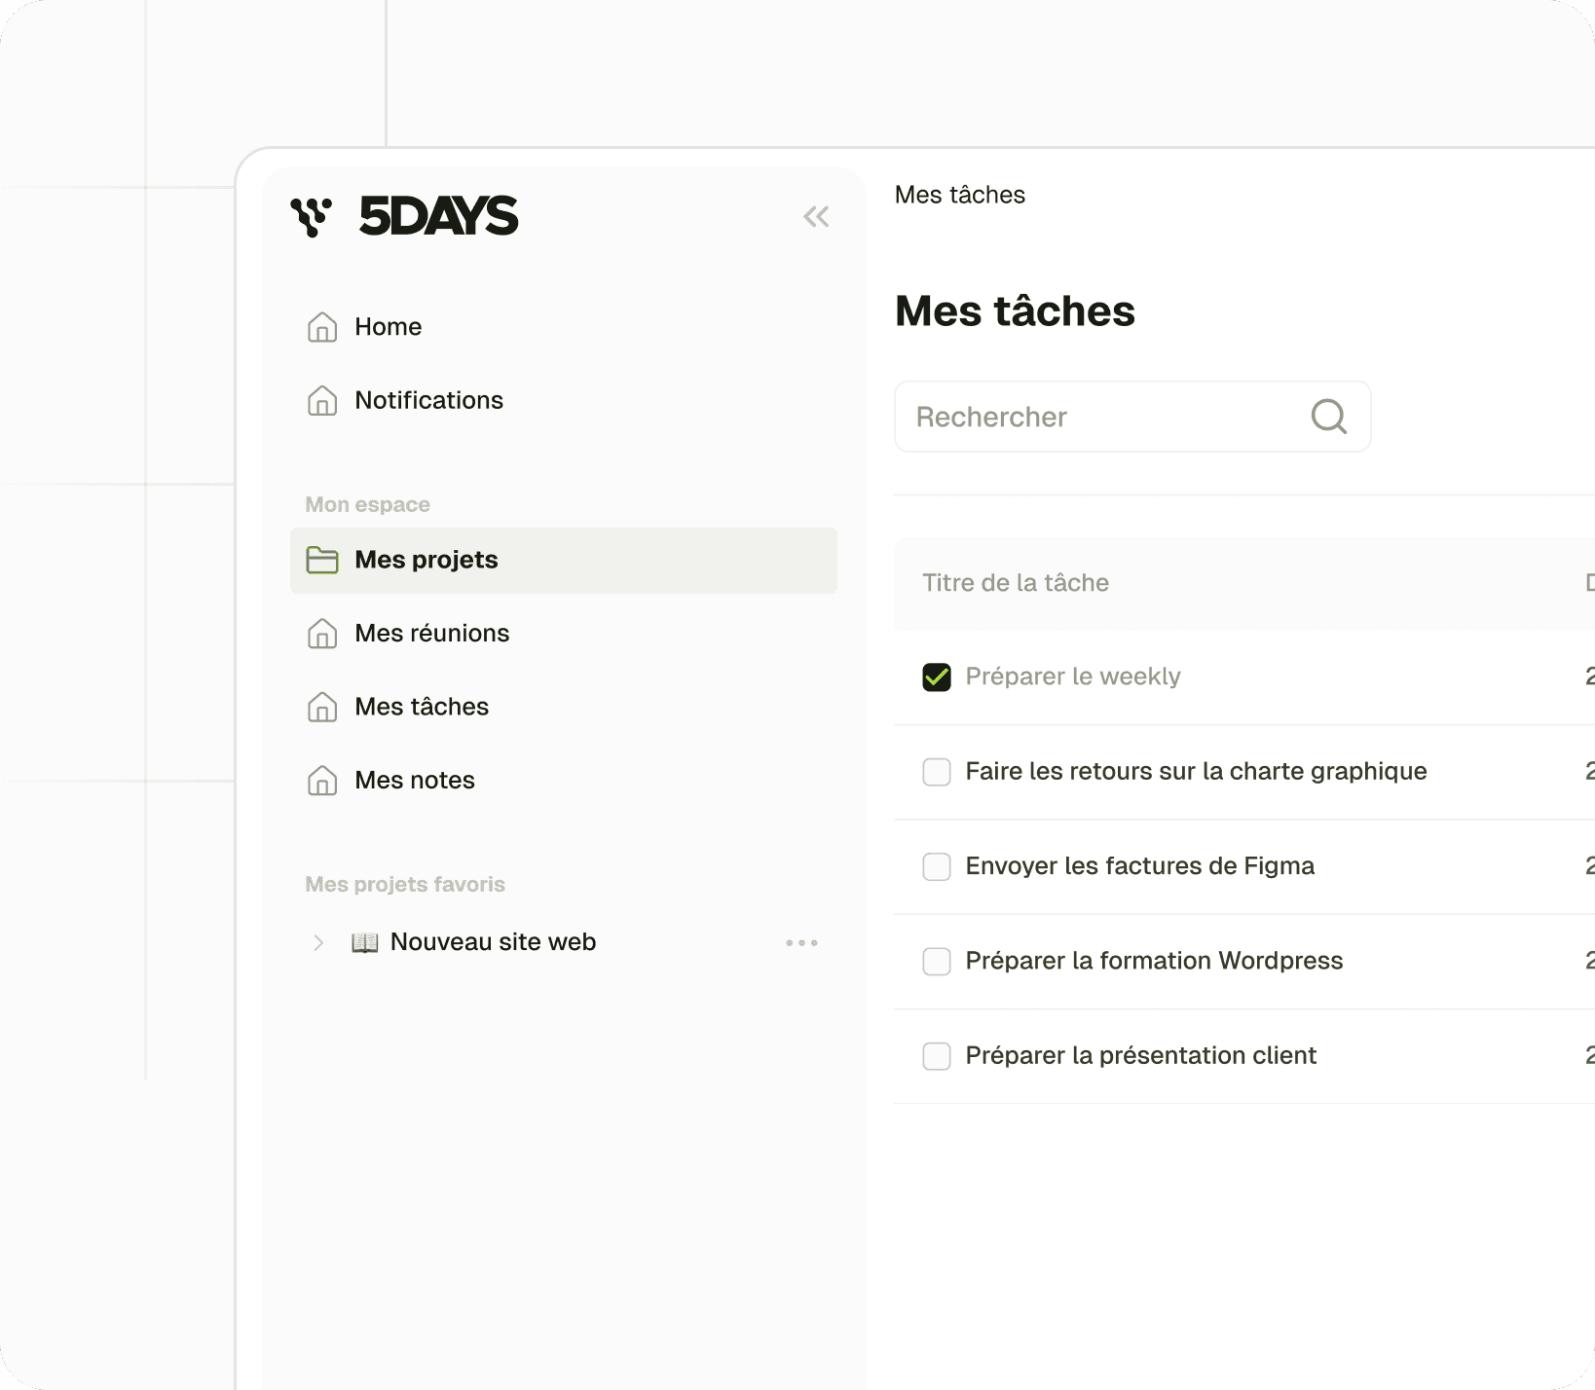Click the house icon next to Home
Image resolution: width=1595 pixels, height=1390 pixels.
[x=321, y=327]
